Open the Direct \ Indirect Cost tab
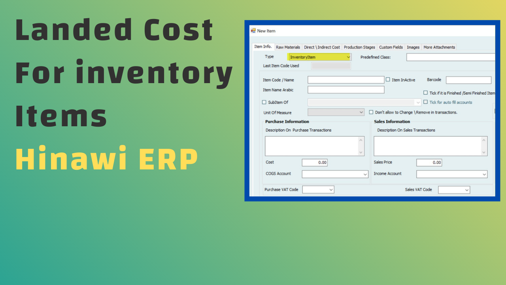 tap(322, 47)
